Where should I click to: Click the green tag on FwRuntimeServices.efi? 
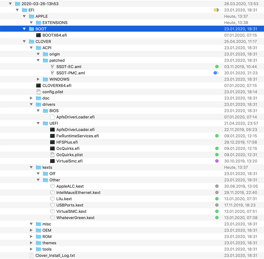217,136
